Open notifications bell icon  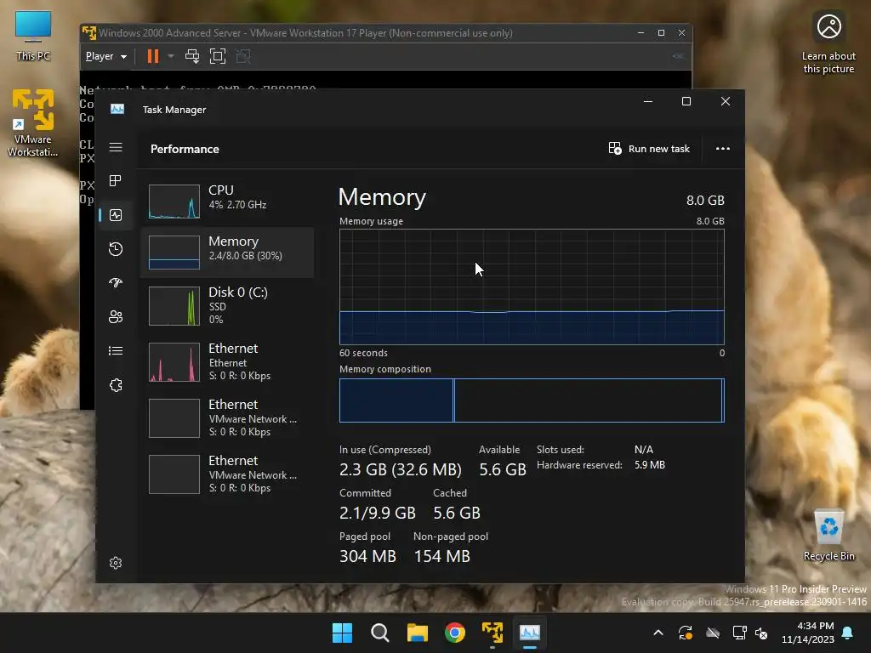click(x=848, y=633)
